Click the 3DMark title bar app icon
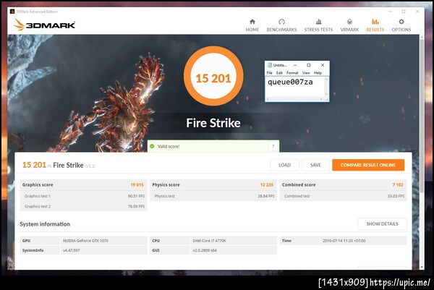 [12, 12]
